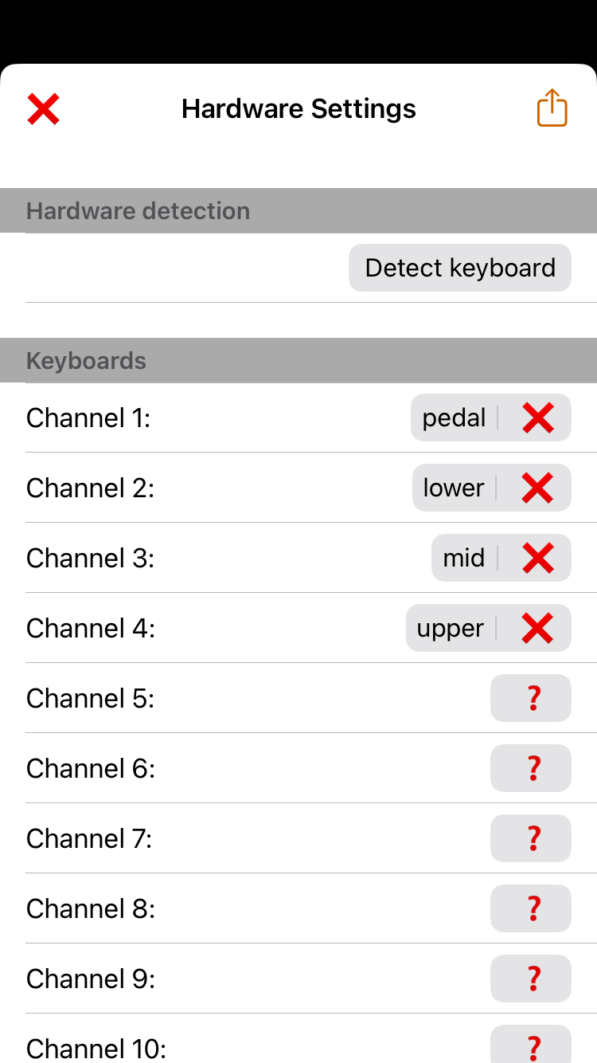Tap Channel 9 question mark button
This screenshot has width=597, height=1063.
click(x=531, y=979)
